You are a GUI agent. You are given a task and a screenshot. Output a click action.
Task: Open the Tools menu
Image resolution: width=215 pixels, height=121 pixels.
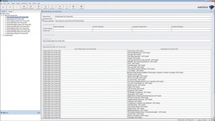point(30,3)
